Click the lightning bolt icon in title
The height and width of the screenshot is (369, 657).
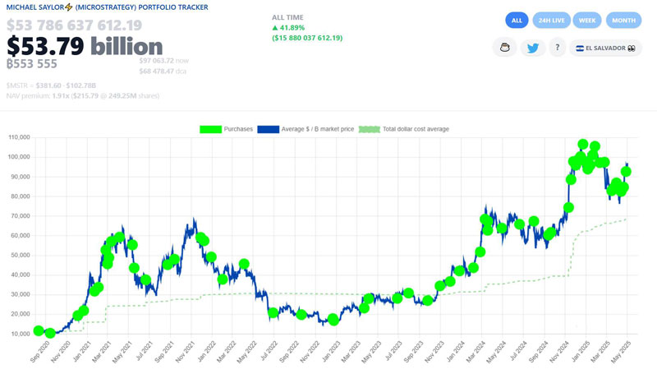coord(69,7)
